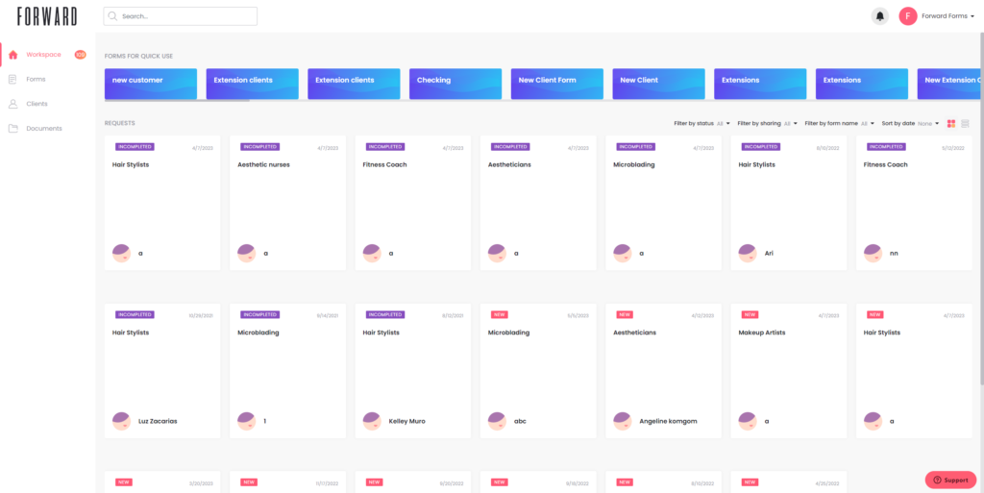Click the date 11/17/2022

(x=327, y=483)
